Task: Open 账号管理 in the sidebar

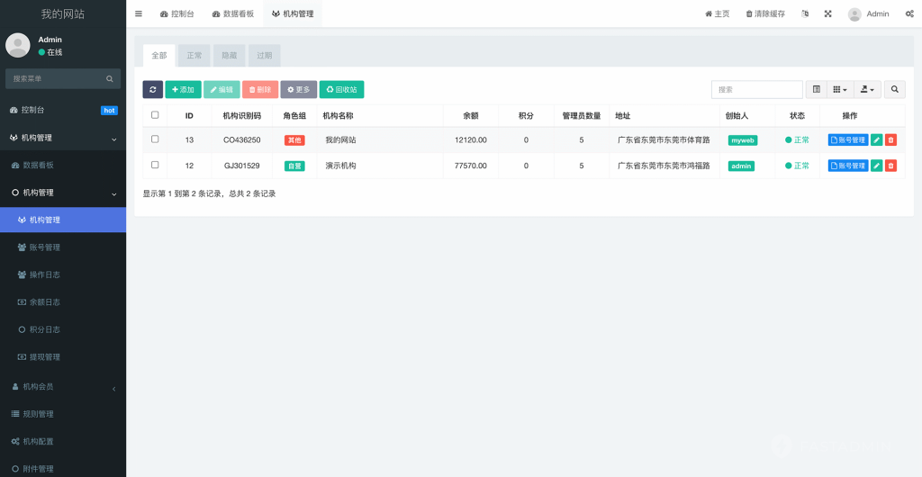Action: tap(45, 247)
